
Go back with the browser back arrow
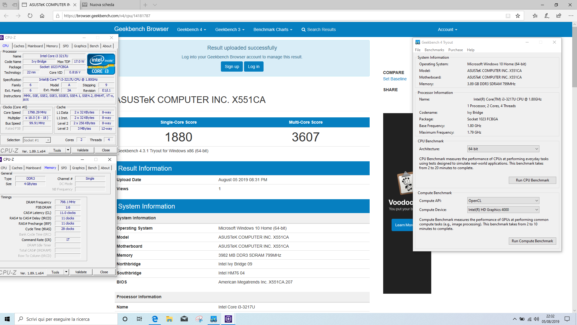tap(6, 16)
